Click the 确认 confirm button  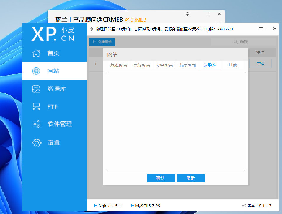click(x=161, y=178)
